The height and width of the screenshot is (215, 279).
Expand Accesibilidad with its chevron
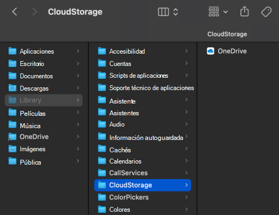(187, 51)
